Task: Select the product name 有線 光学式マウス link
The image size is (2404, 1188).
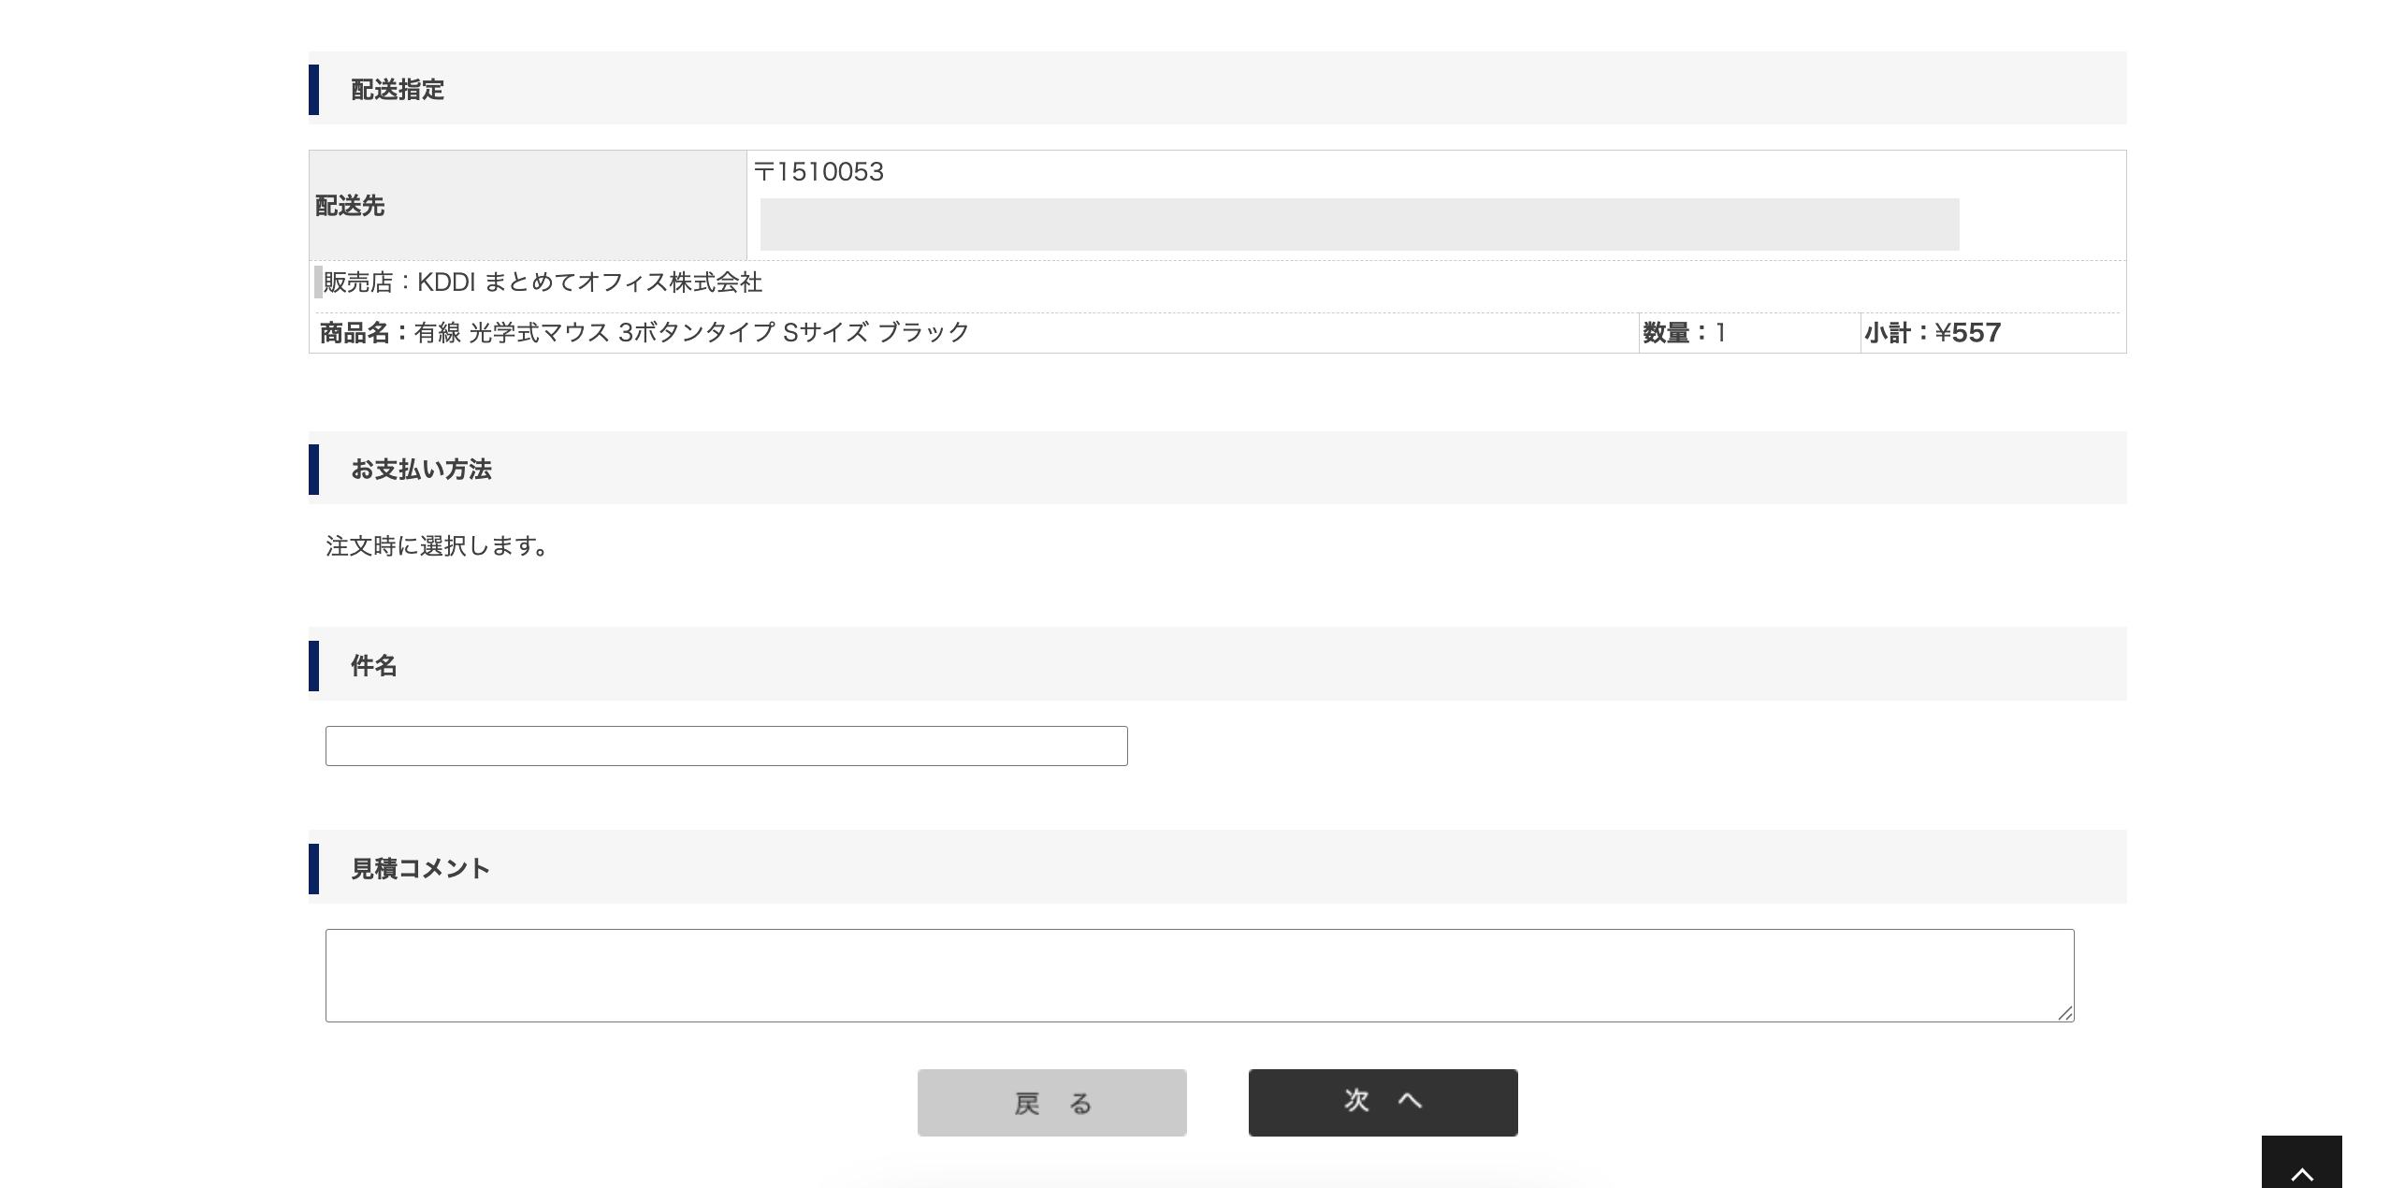Action: point(692,332)
